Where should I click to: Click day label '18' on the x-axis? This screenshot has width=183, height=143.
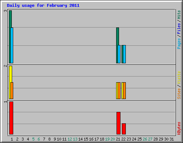pyautogui.click(x=102, y=139)
